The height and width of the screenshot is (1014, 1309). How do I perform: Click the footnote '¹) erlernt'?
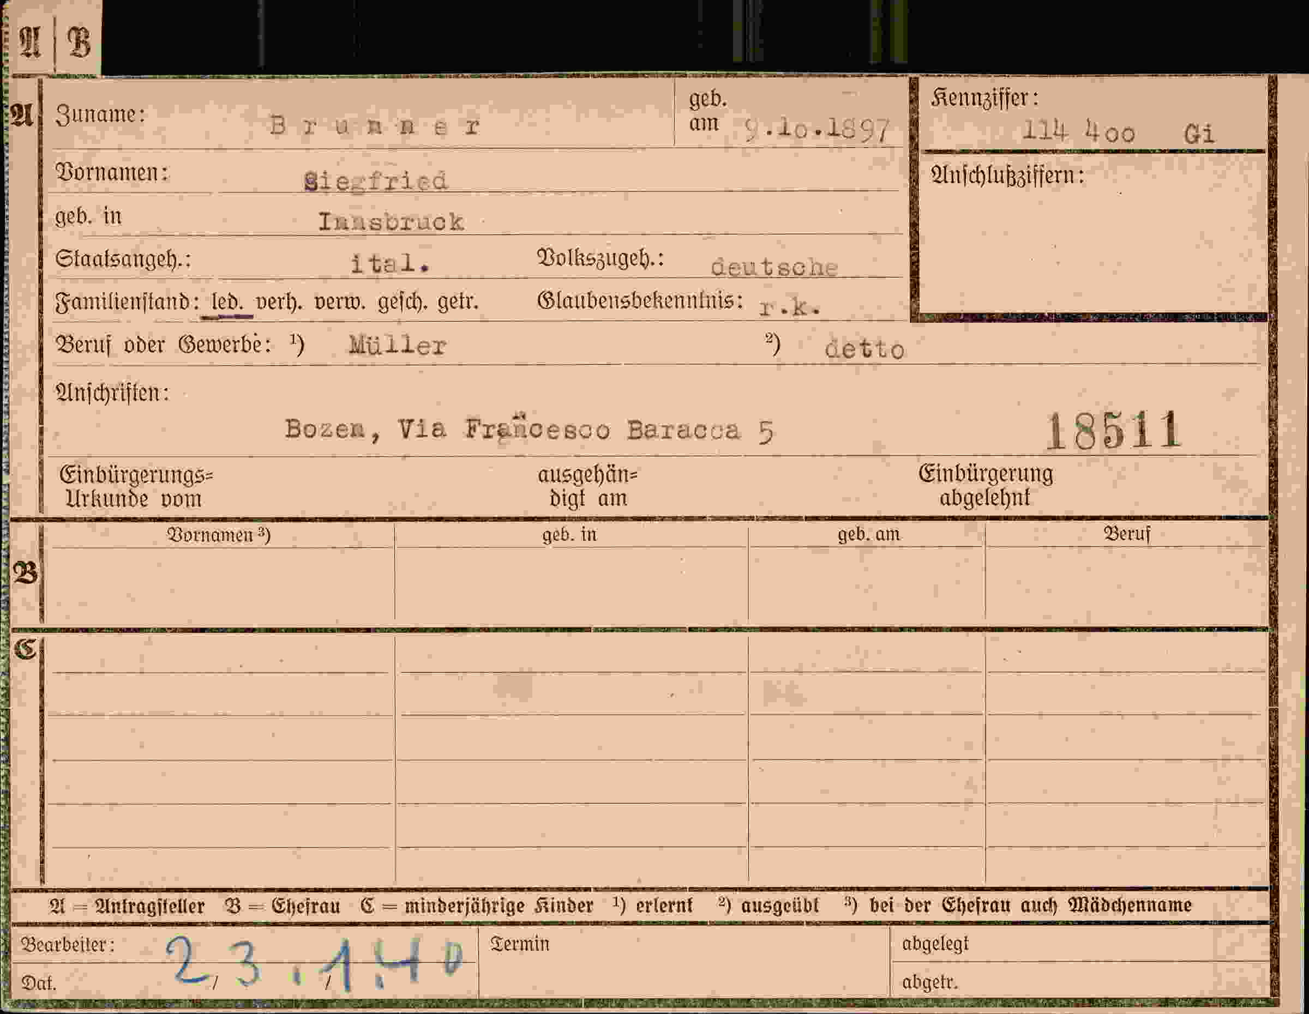tap(653, 905)
